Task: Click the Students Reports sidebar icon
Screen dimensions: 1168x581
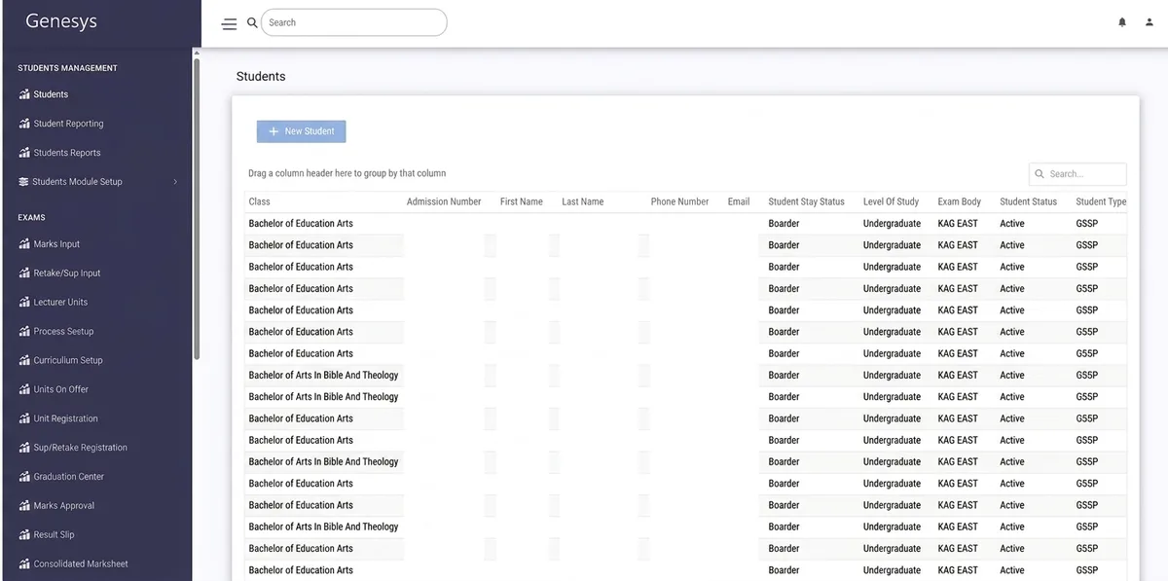Action: [24, 153]
